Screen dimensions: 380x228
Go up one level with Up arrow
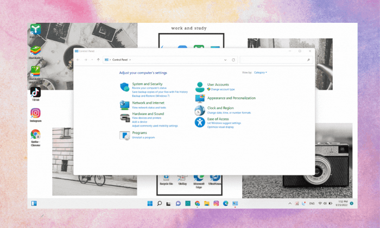pos(98,60)
